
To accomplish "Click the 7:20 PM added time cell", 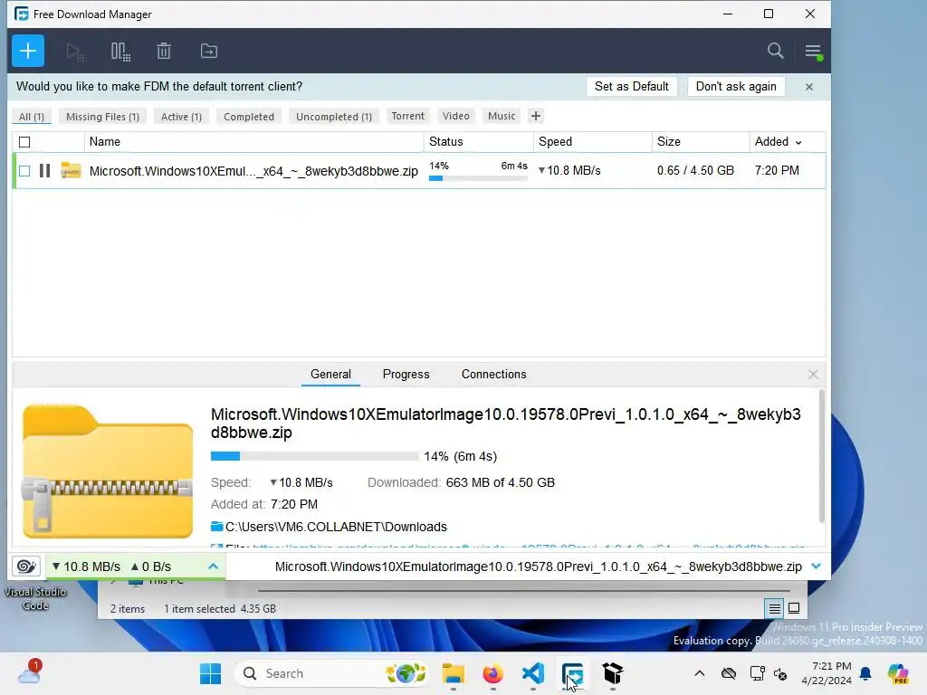I will pos(777,171).
